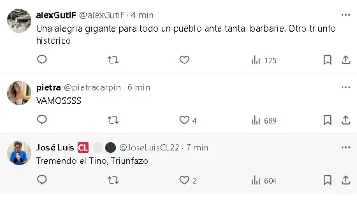Bookmark José Luis's Triunfazo tweet
The image size is (357, 200).
tap(327, 180)
